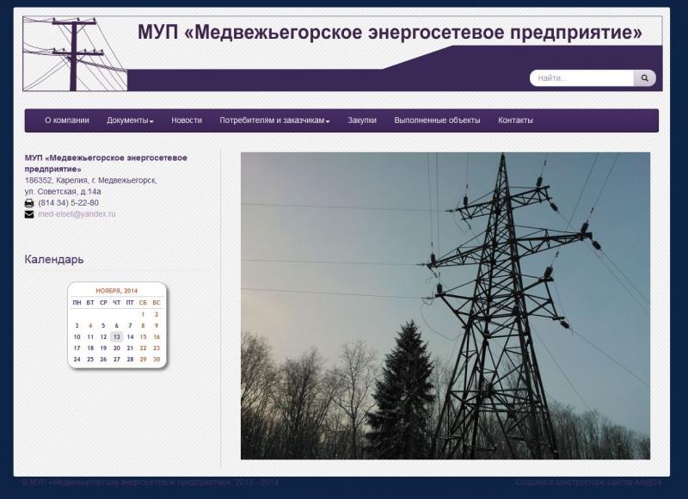Go to Новости menu item
Image resolution: width=688 pixels, height=499 pixels.
[x=187, y=120]
